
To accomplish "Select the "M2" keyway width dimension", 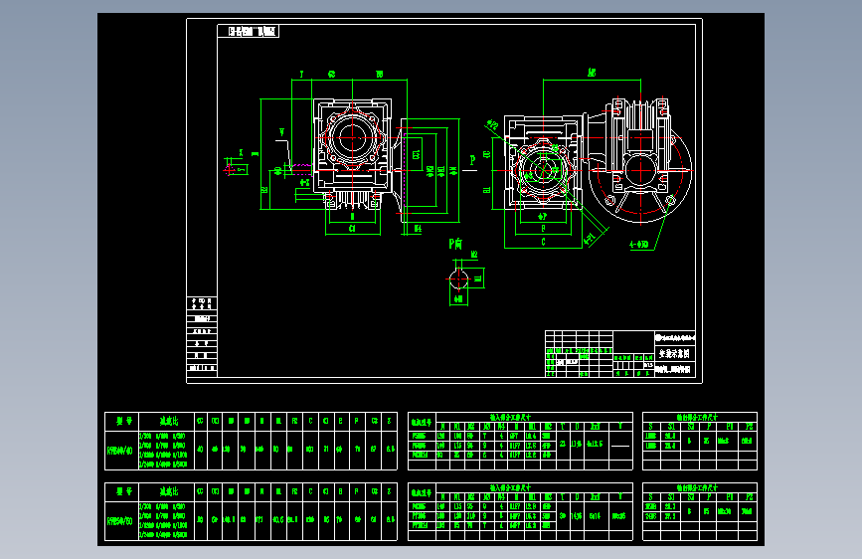I will point(474,255).
